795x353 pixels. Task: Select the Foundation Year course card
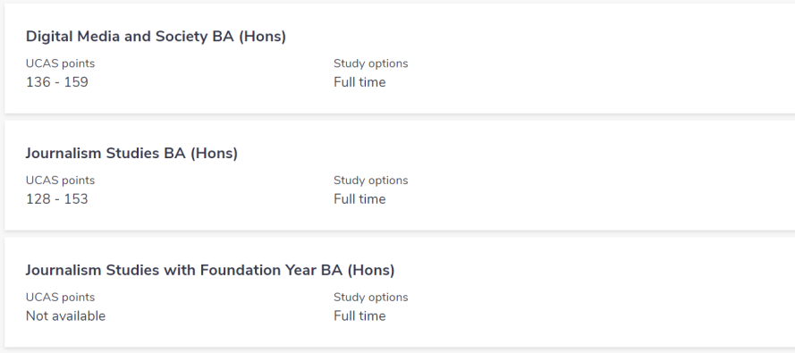(x=400, y=293)
